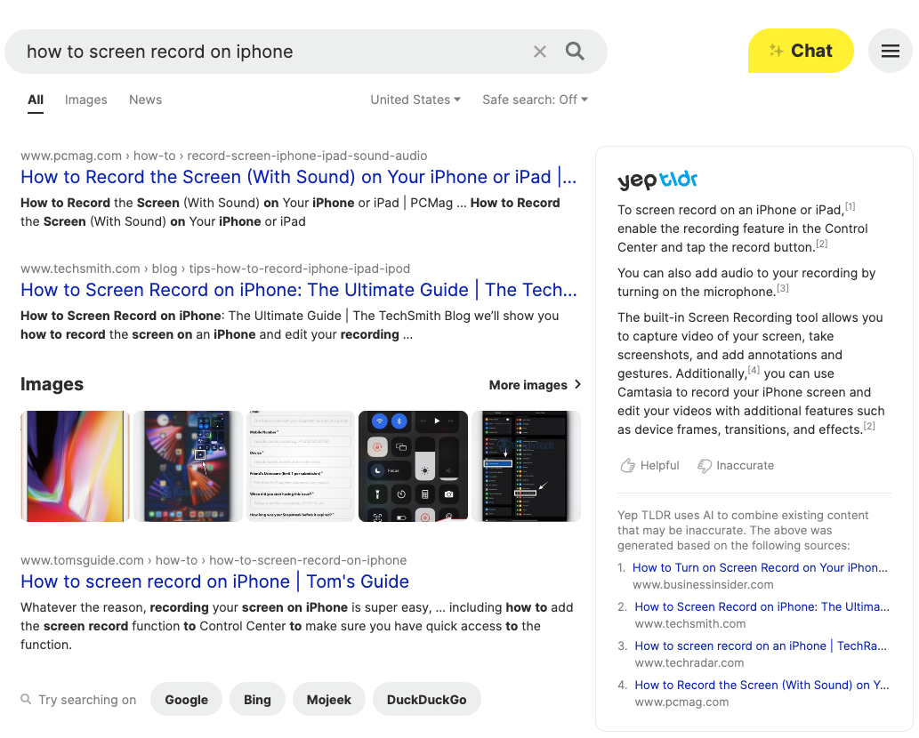Click the More images chevron arrow
This screenshot has width=919, height=738.
click(x=578, y=384)
